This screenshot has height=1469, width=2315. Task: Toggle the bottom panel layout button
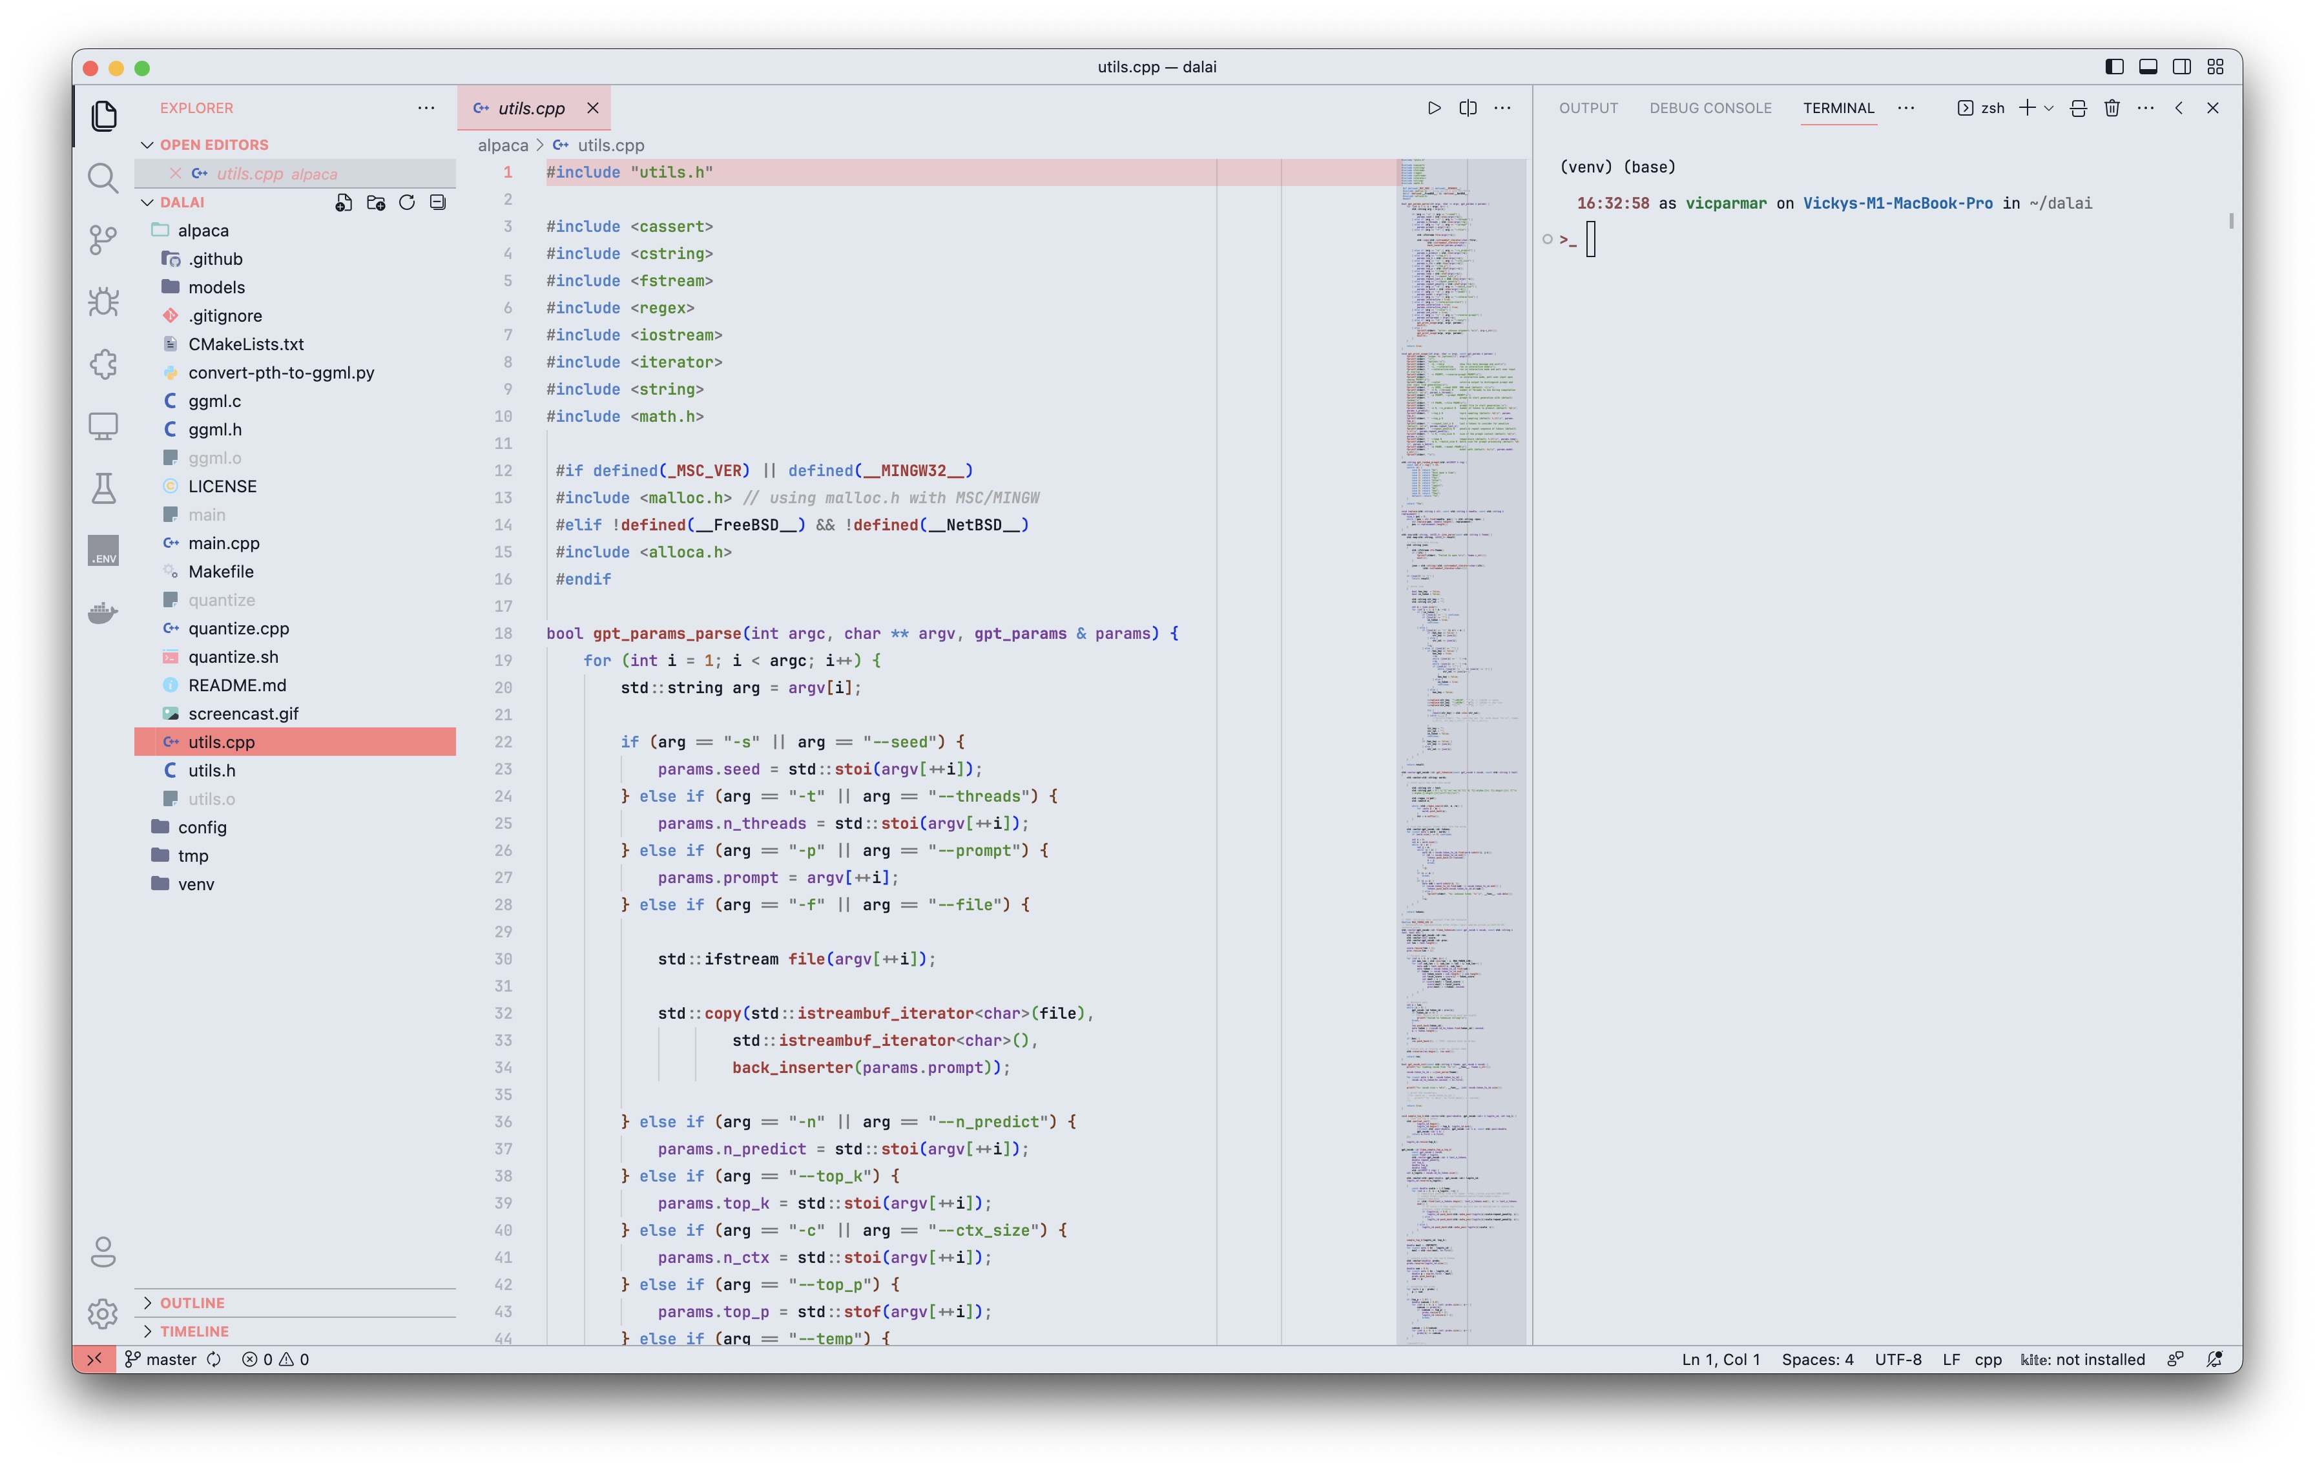(x=2148, y=67)
